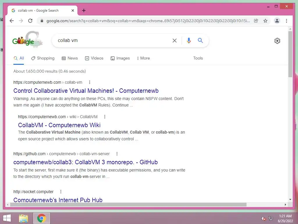Bookmark this tab with the star icon

tap(265, 21)
